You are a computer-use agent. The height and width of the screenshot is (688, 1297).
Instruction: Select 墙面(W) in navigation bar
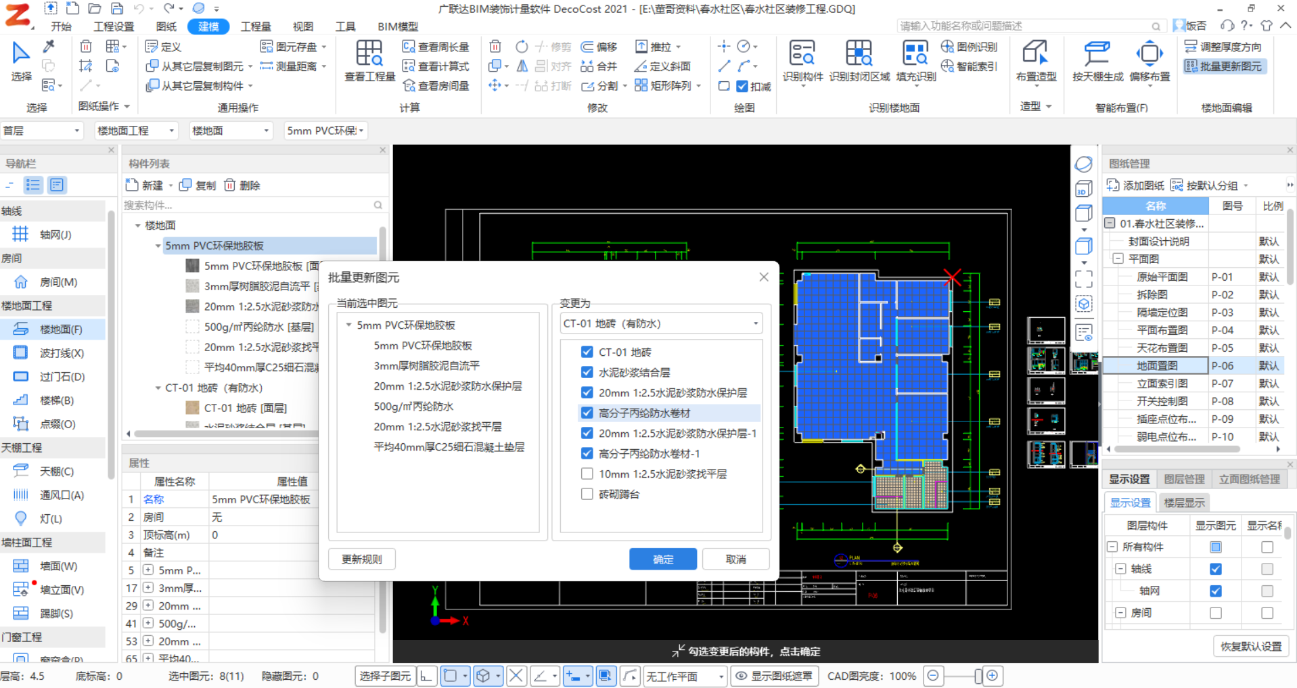tap(53, 566)
